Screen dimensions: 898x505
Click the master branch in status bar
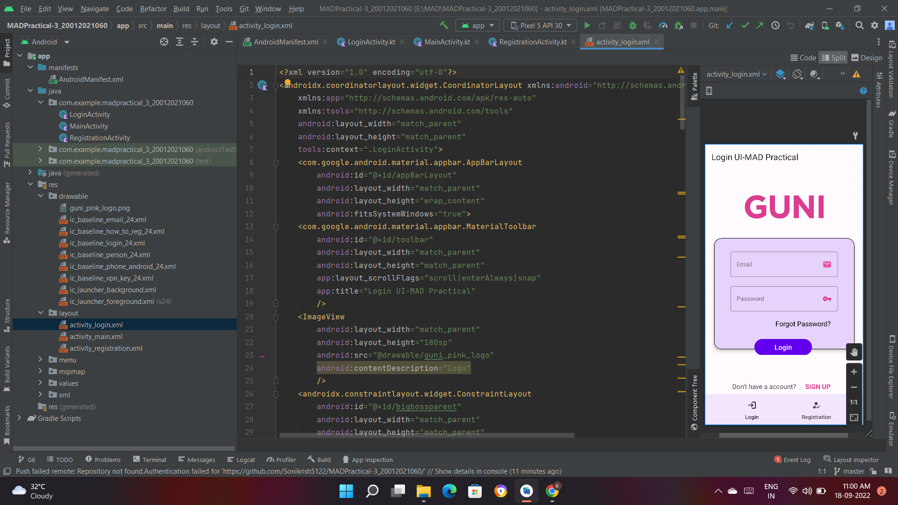849,471
